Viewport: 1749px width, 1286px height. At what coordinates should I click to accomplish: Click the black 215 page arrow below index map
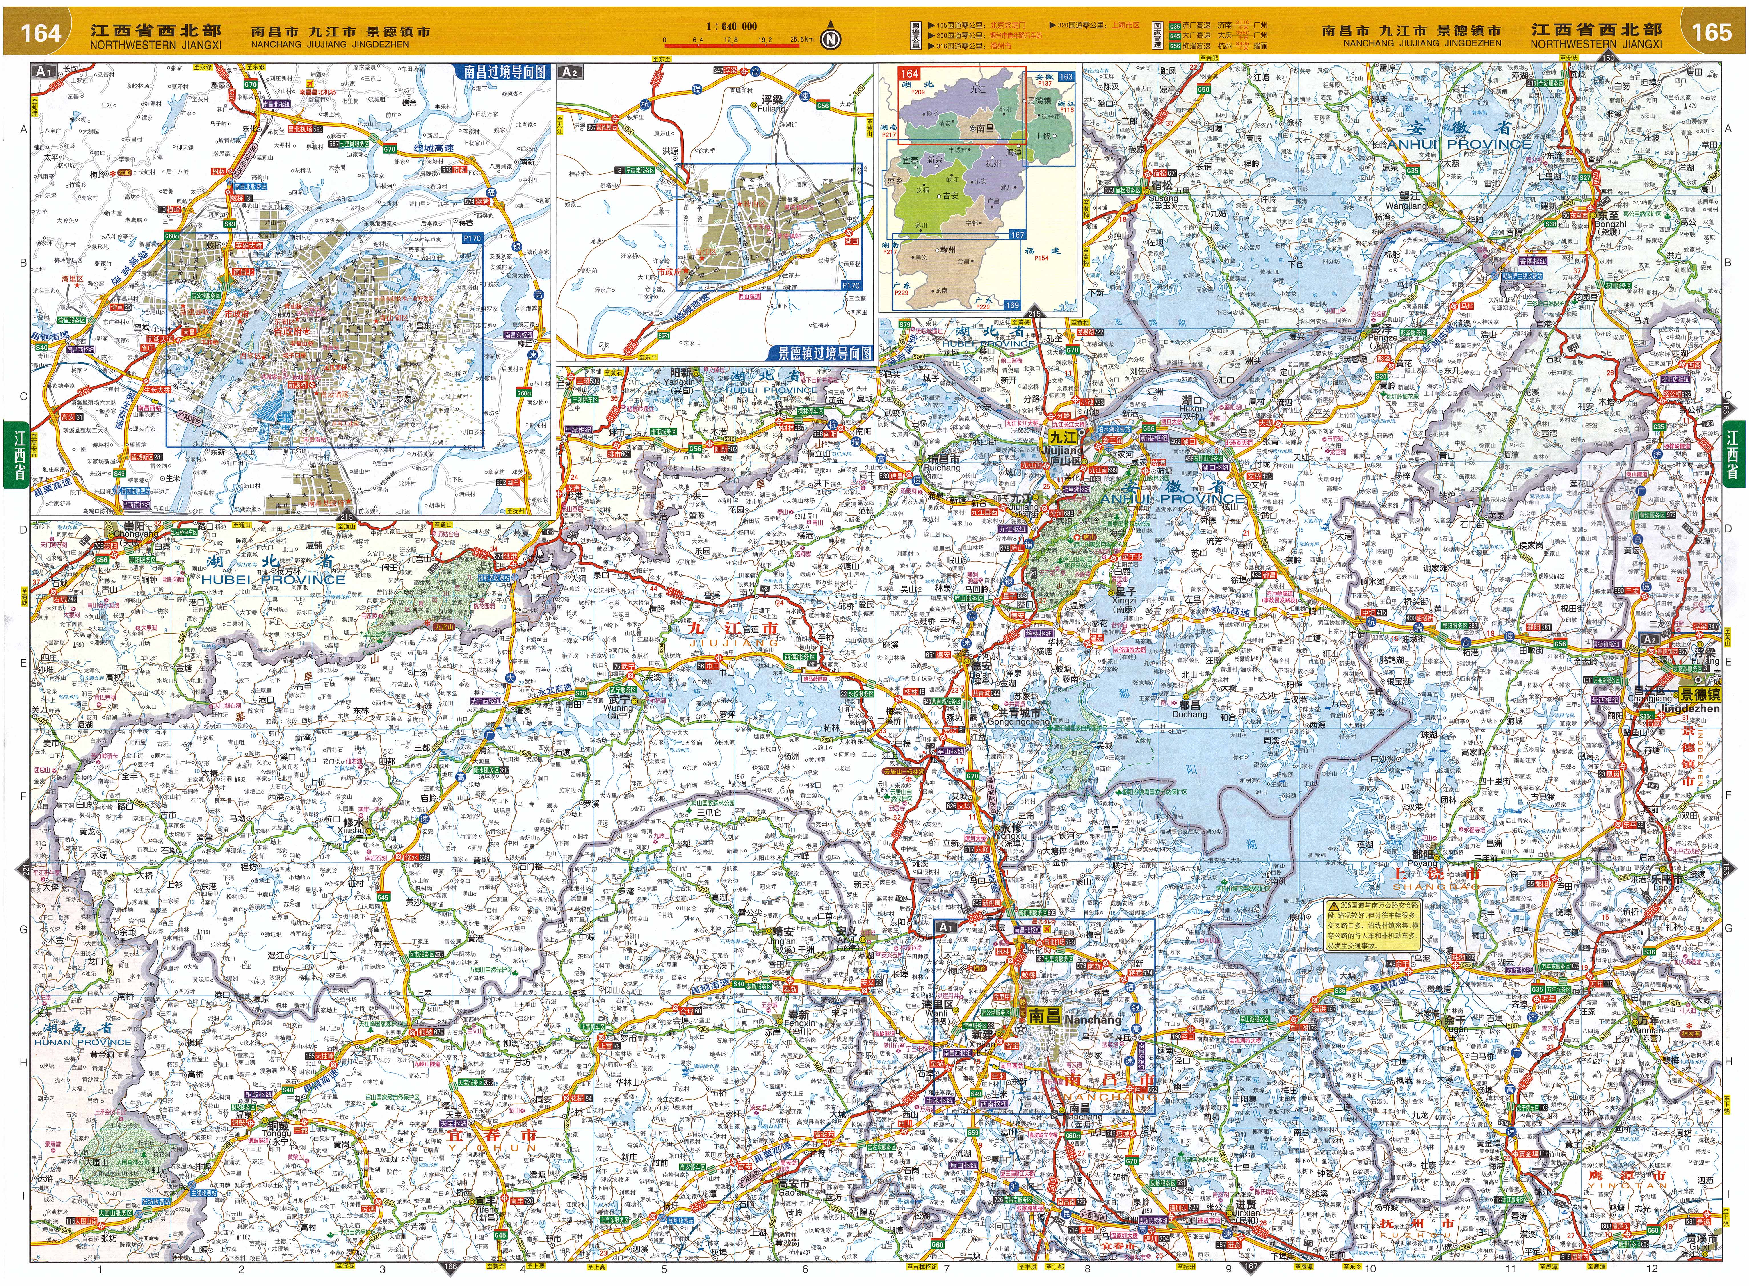tap(1034, 313)
